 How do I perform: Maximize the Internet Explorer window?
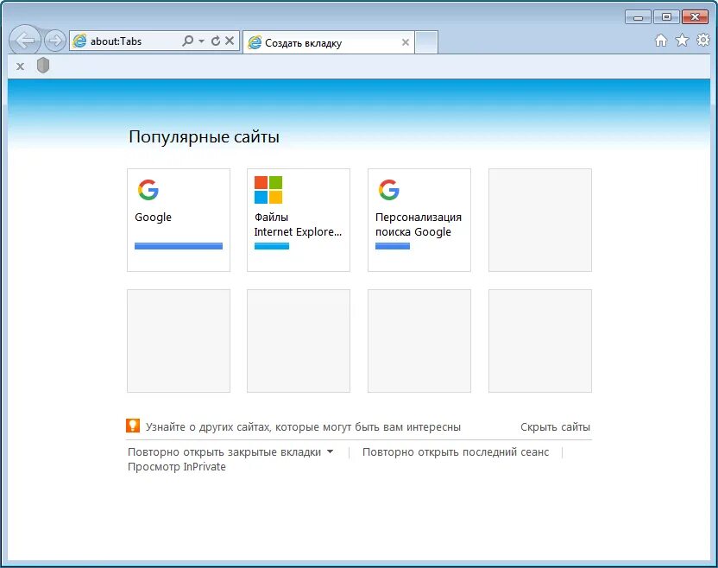[666, 17]
